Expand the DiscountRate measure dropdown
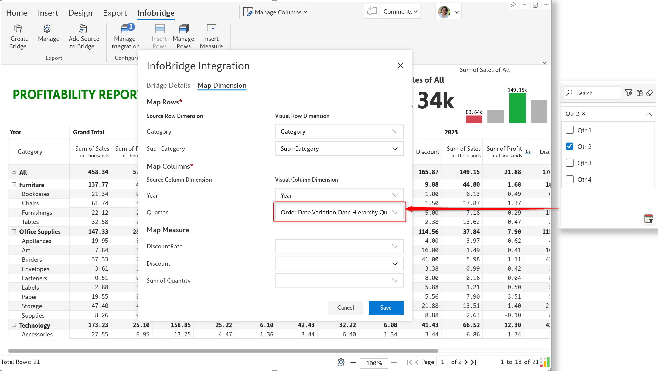 [x=394, y=246]
